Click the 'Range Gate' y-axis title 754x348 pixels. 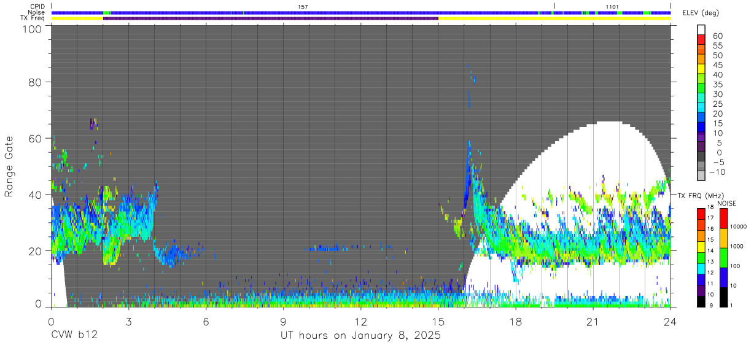tap(9, 166)
